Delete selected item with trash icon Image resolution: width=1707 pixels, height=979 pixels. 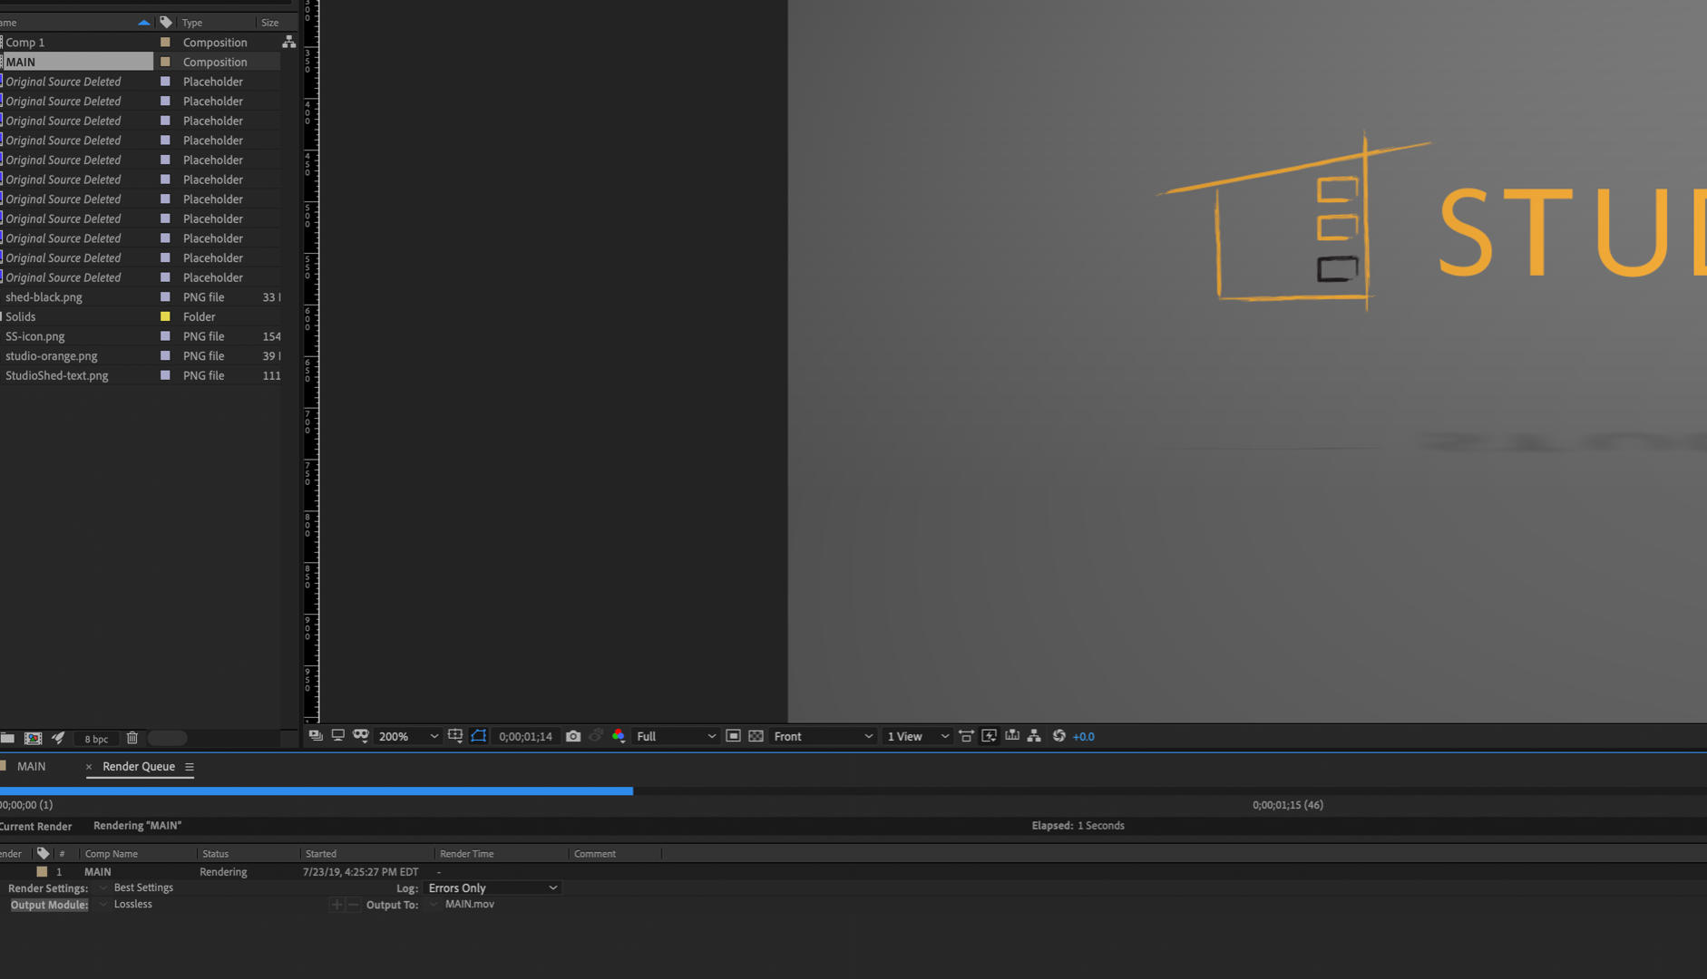(132, 738)
